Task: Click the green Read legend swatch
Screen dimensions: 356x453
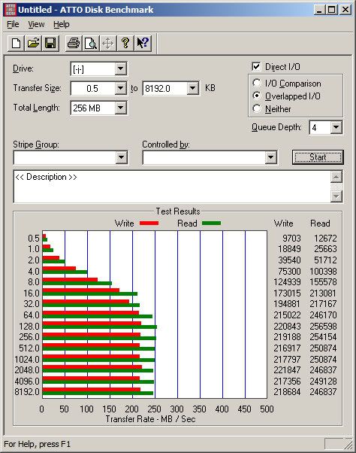Action: (211, 223)
